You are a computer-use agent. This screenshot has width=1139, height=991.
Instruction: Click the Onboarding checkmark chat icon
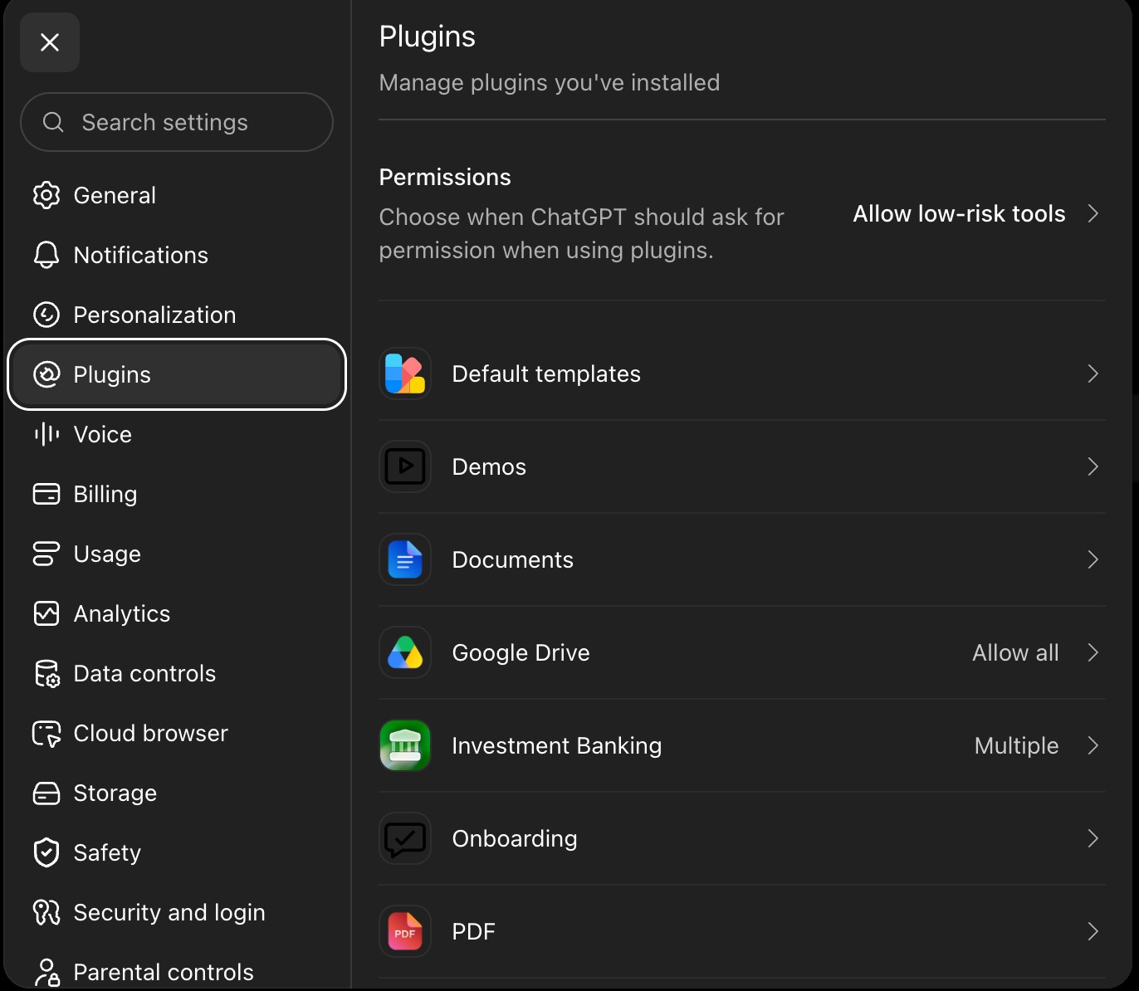405,838
